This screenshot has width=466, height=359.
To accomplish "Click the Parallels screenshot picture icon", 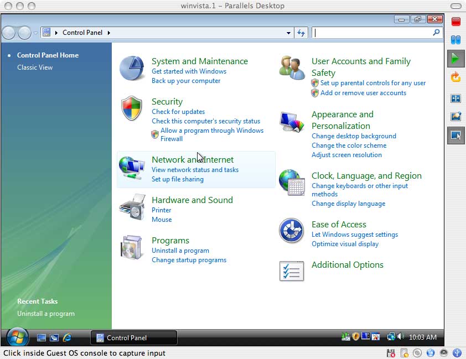I will pyautogui.click(x=456, y=116).
